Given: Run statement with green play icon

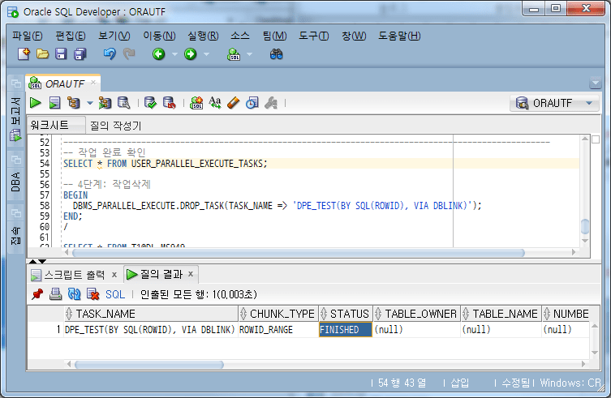Looking at the screenshot, I should [36, 103].
